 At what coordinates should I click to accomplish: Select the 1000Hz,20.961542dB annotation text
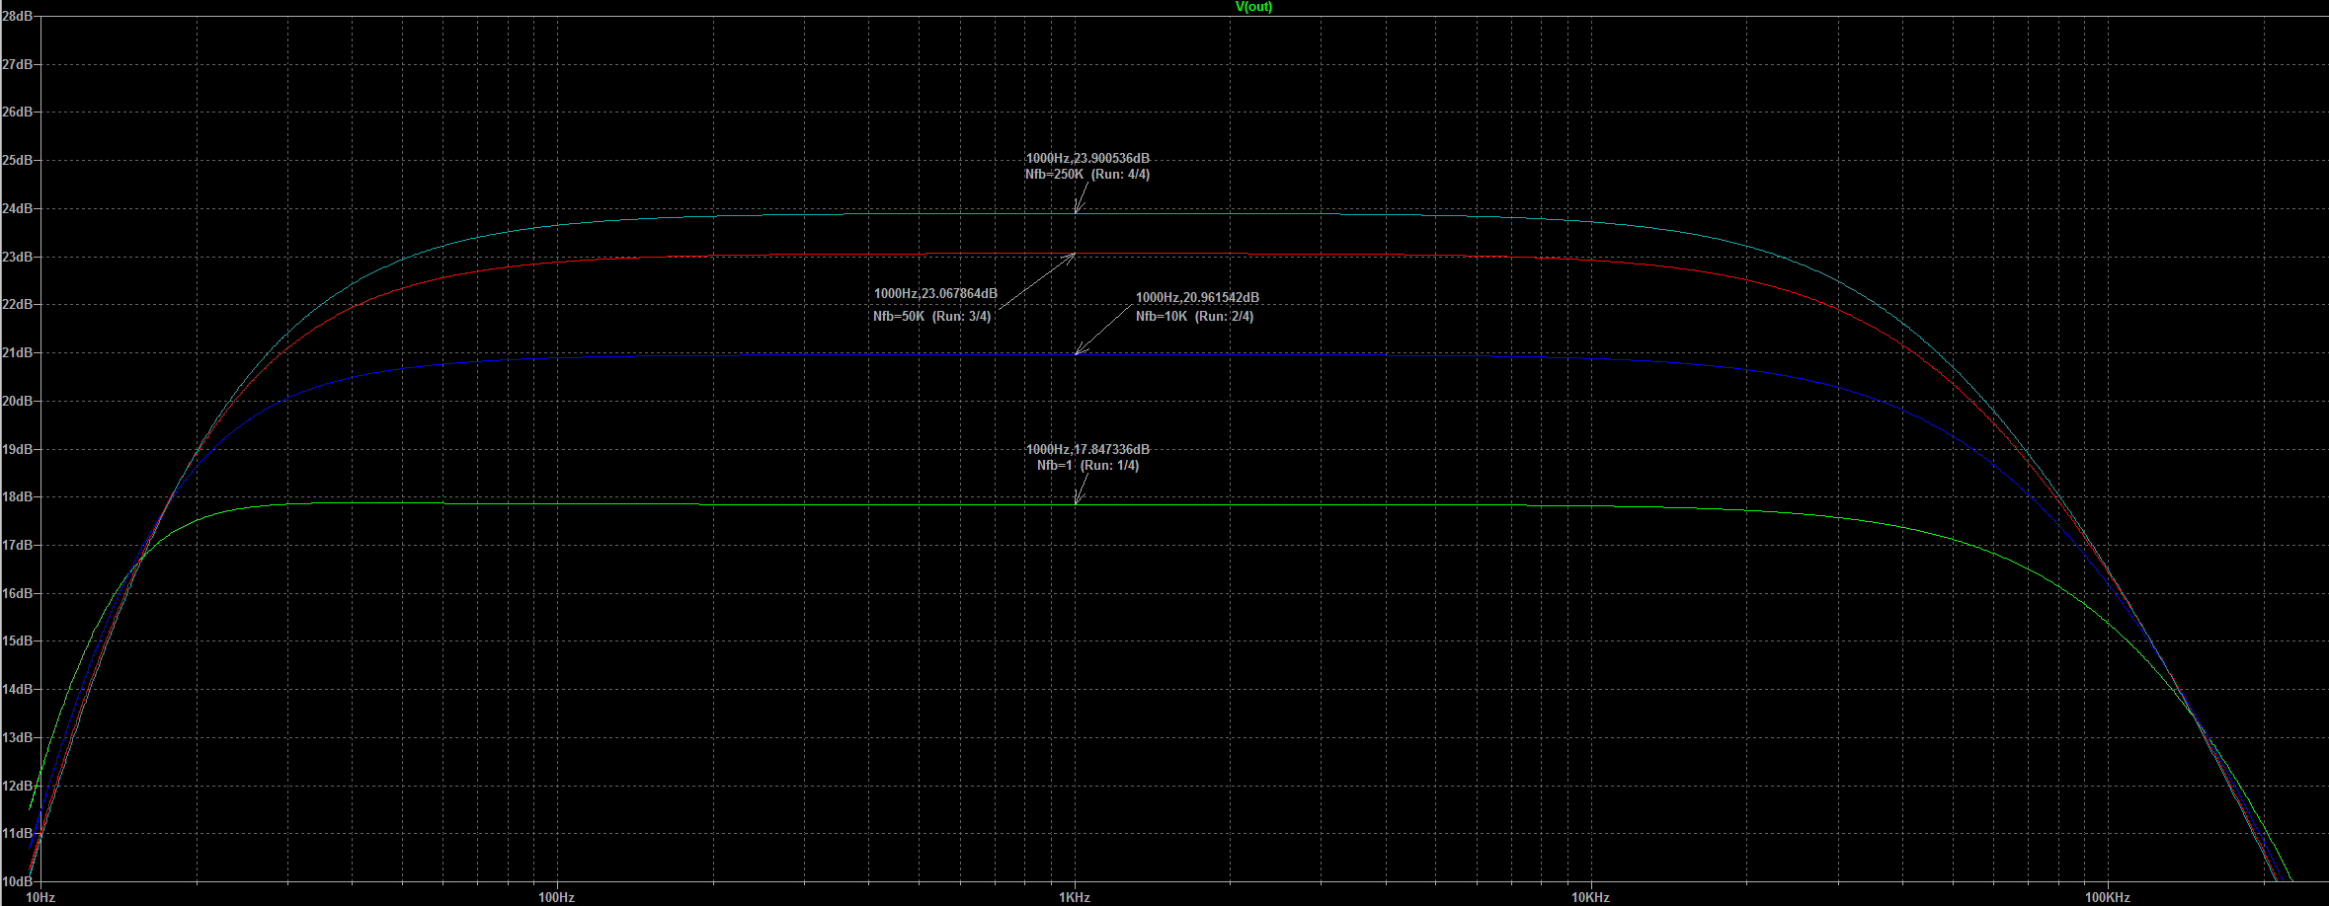click(x=1197, y=298)
